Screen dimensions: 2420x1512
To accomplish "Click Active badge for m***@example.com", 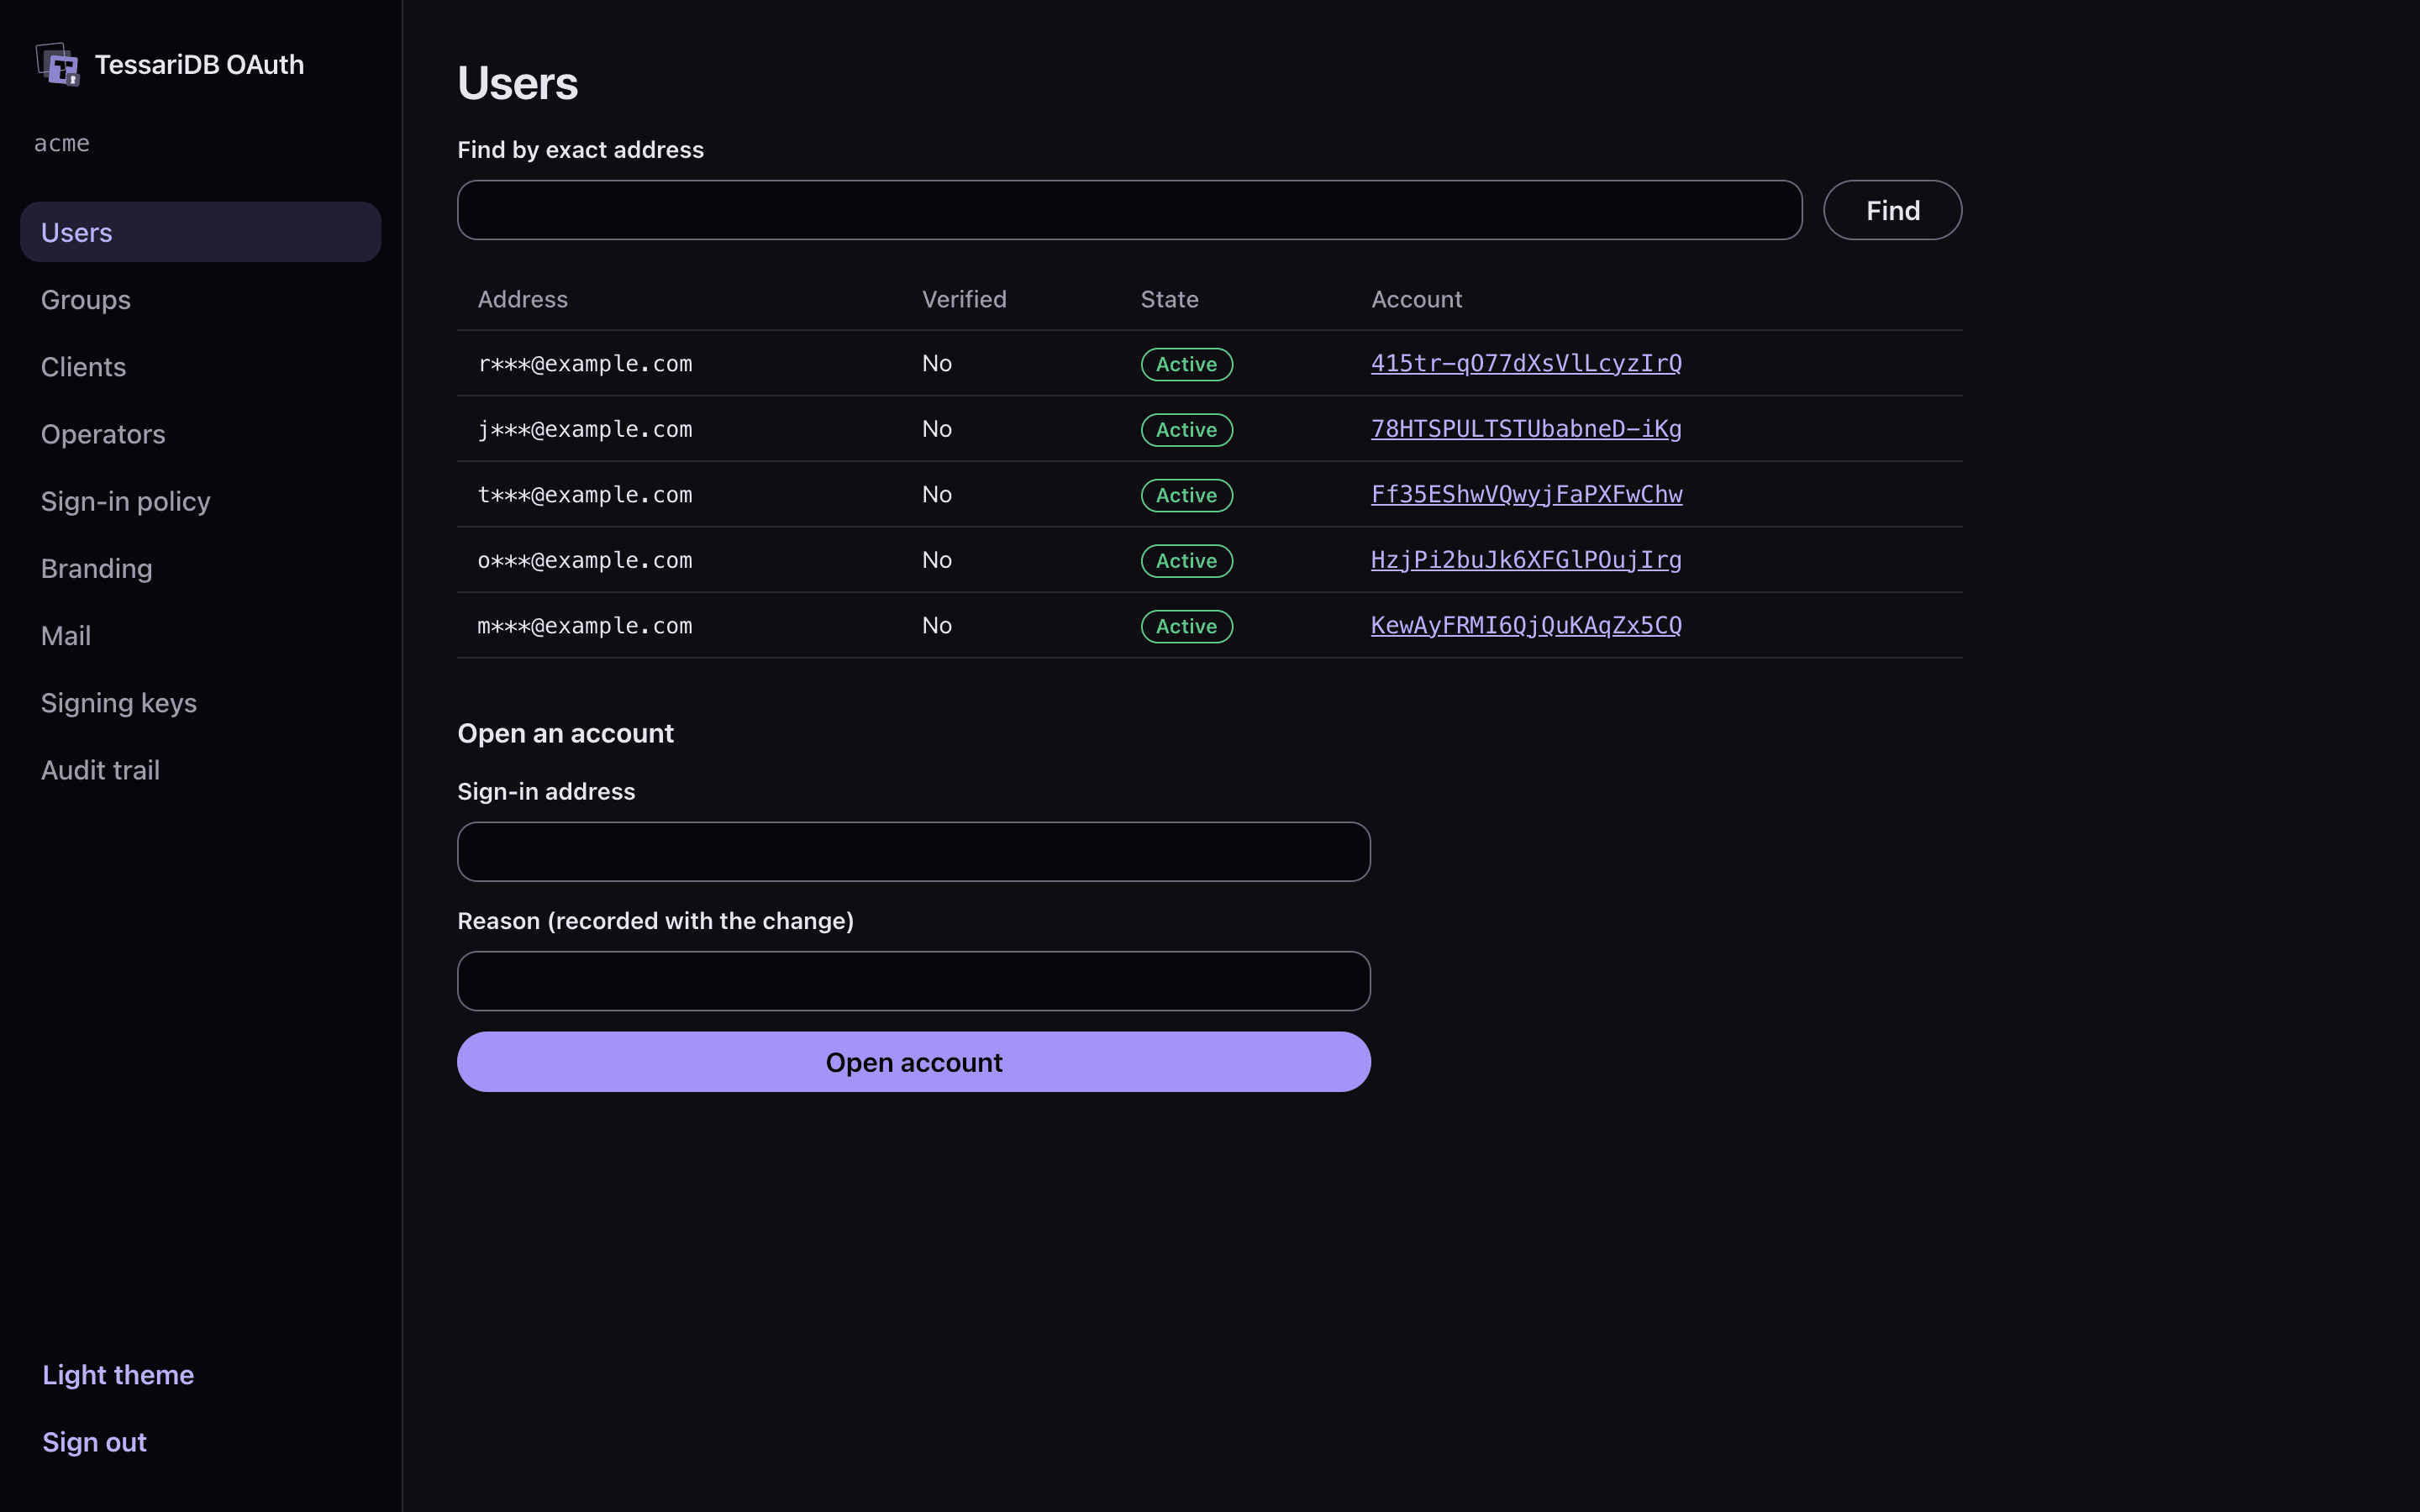I will pyautogui.click(x=1186, y=626).
